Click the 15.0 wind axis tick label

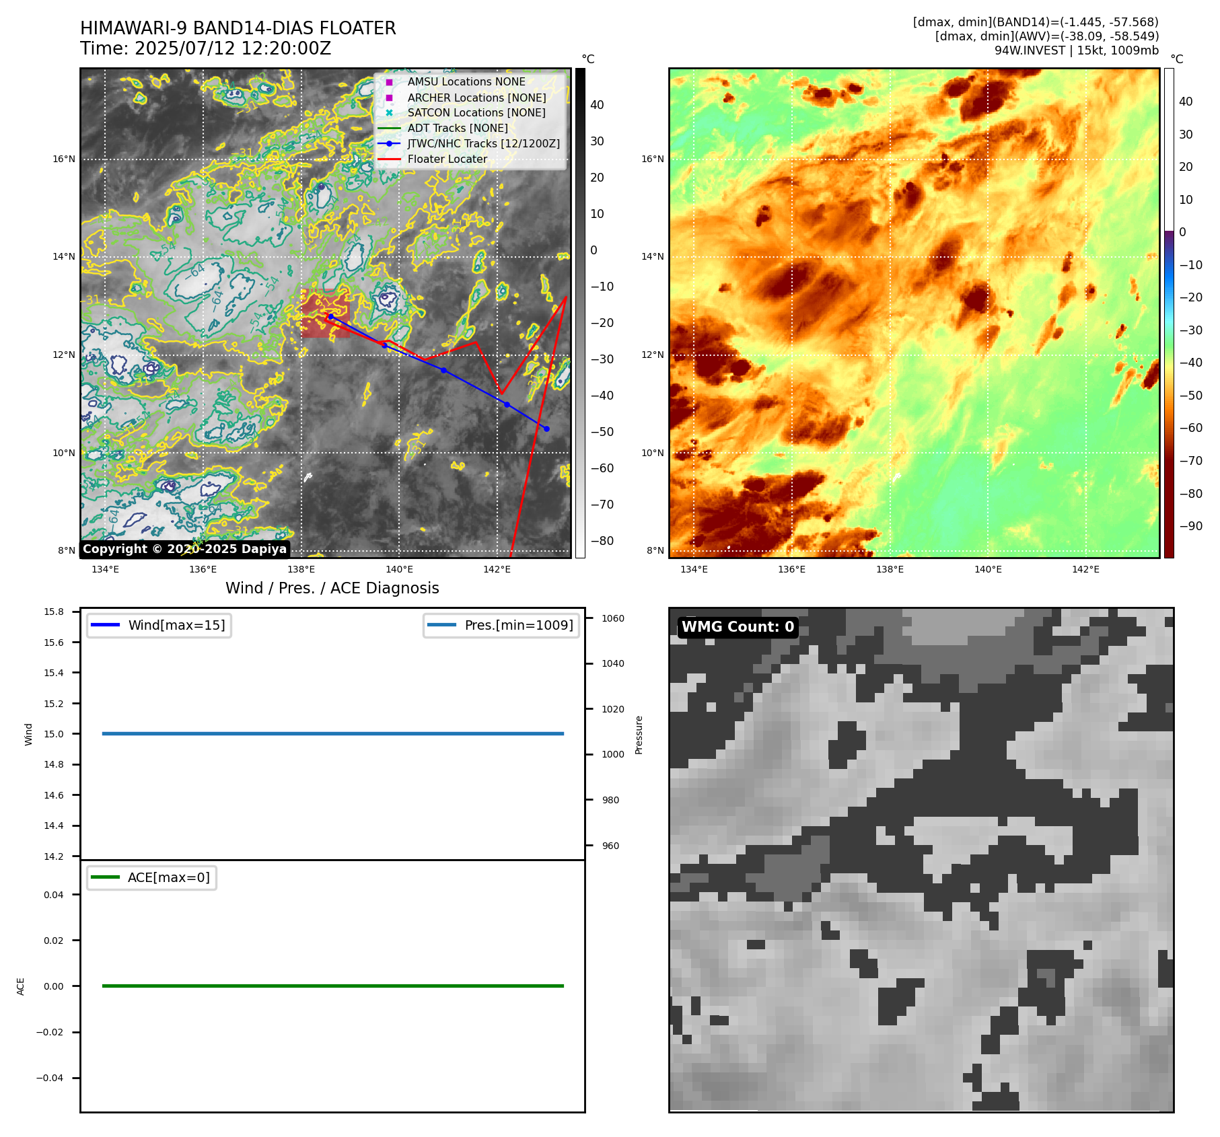tap(54, 734)
